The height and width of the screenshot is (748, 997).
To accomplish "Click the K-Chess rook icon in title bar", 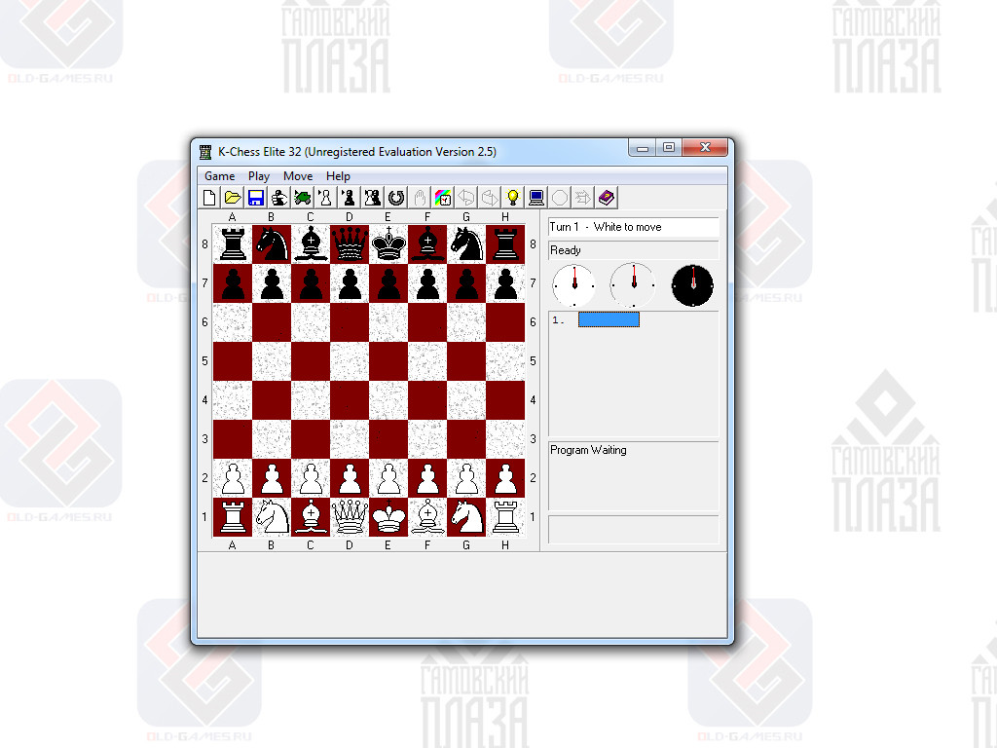I will [x=205, y=152].
